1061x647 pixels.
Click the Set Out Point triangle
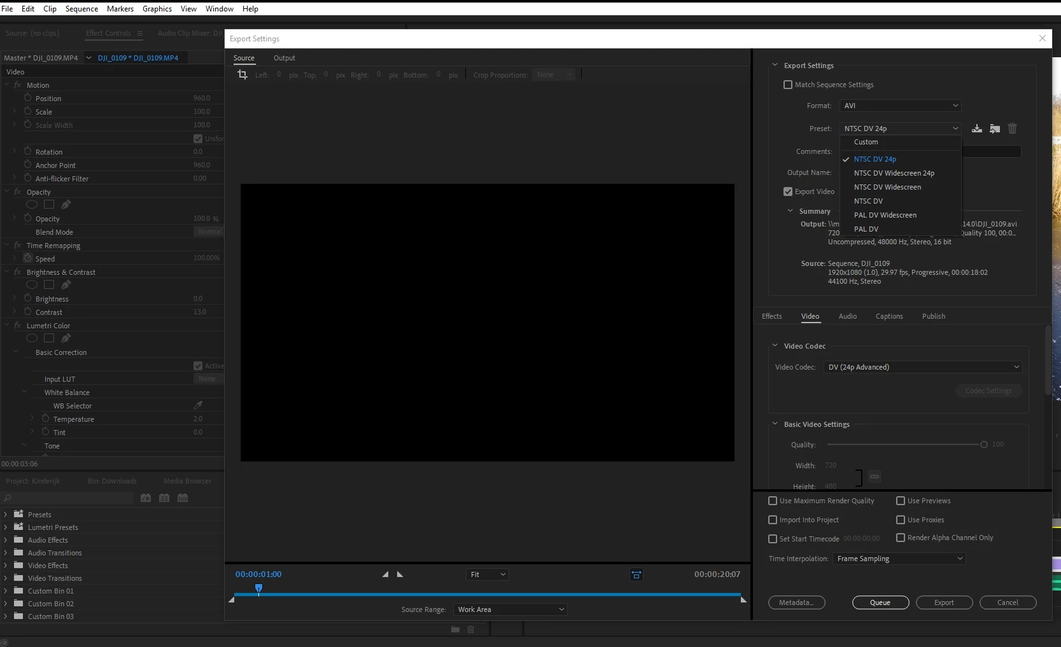click(x=400, y=574)
